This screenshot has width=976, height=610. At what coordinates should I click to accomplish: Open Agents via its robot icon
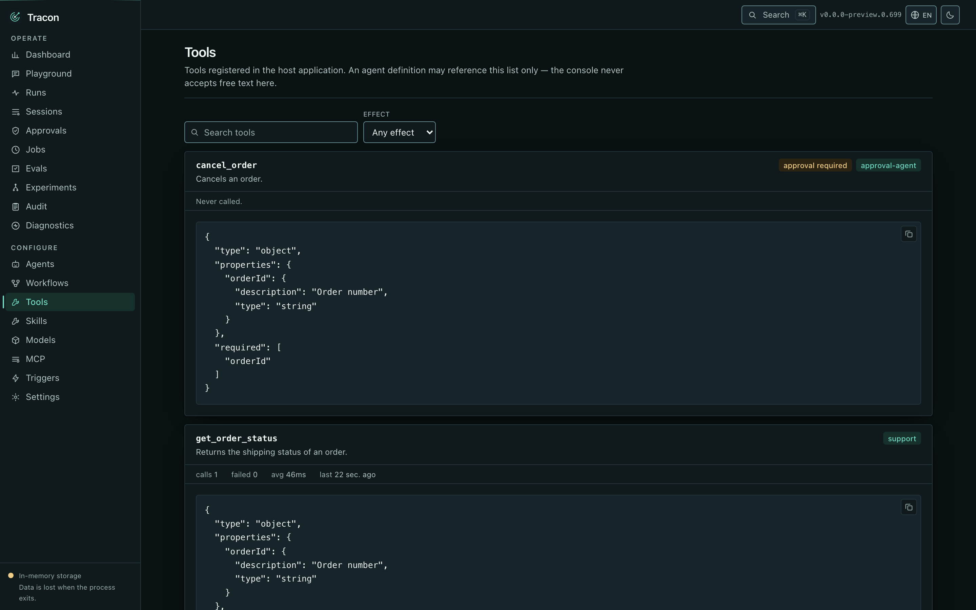coord(15,264)
